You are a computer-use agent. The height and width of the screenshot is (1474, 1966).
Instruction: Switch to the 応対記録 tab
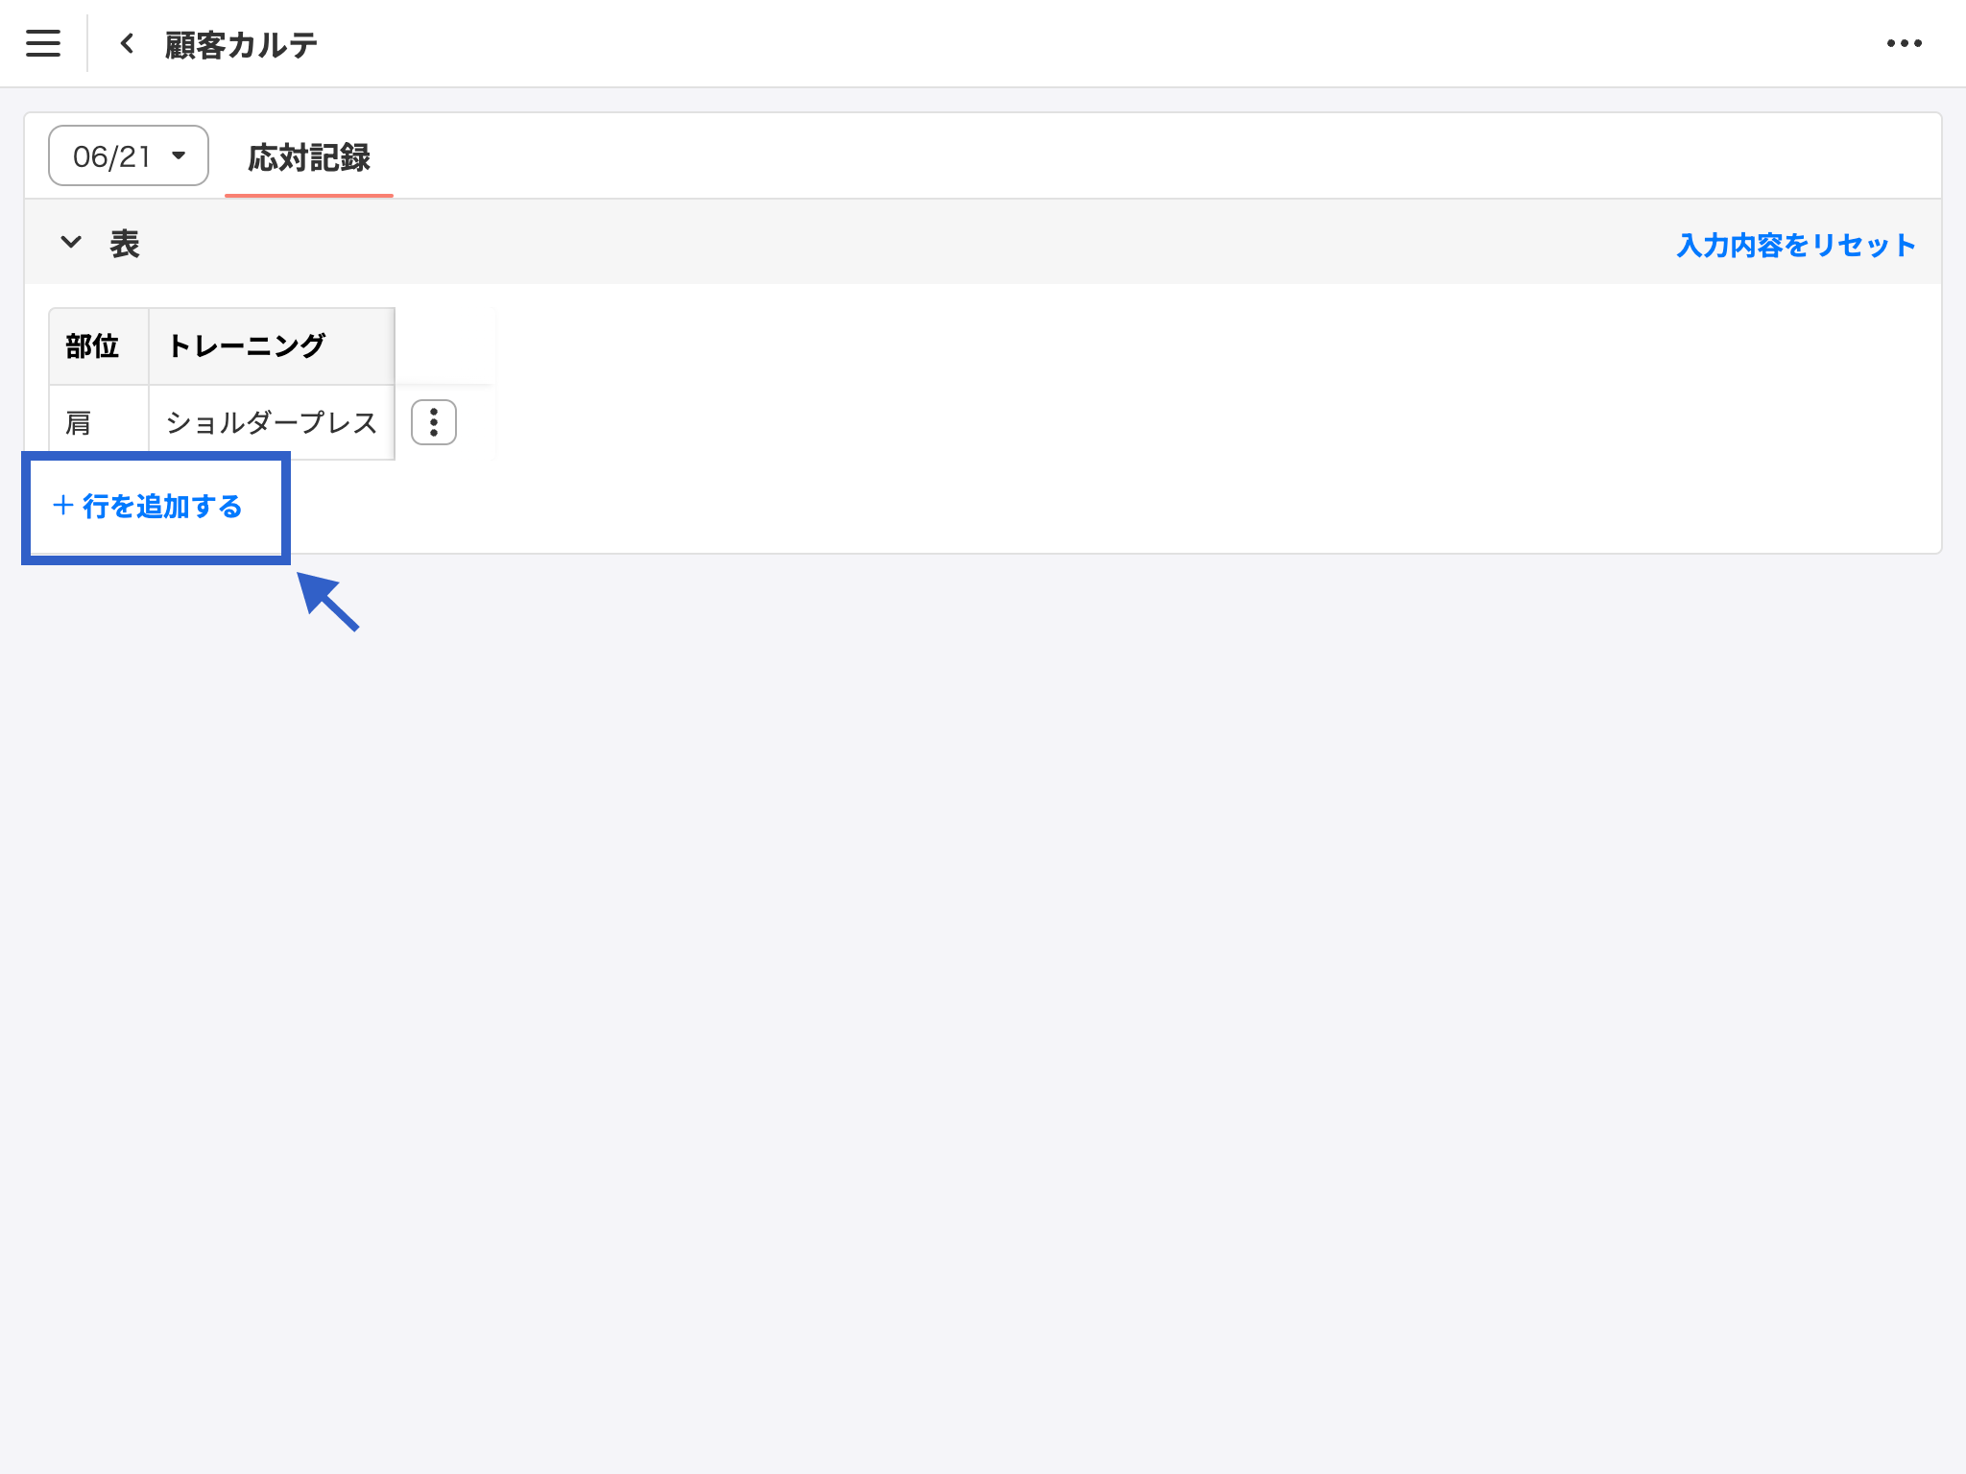point(308,158)
